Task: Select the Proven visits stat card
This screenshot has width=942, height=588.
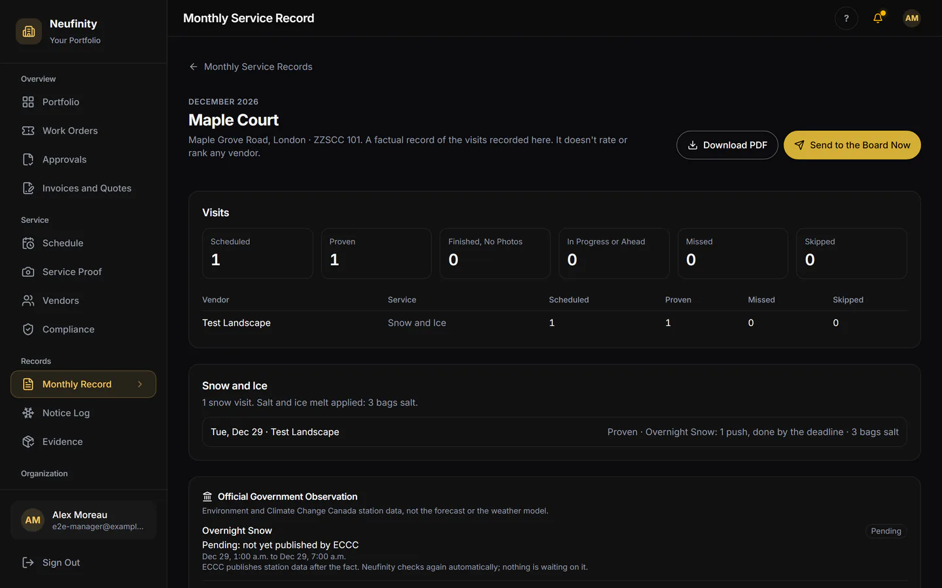Action: coord(376,253)
